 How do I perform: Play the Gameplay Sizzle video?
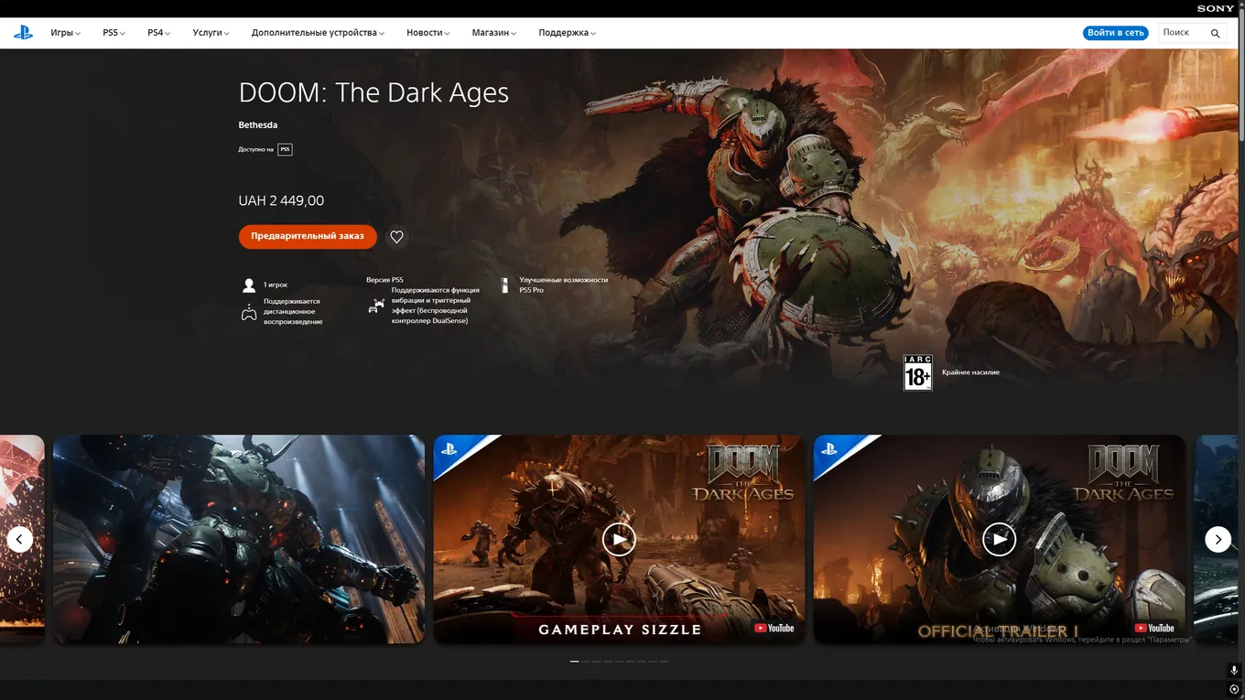(x=619, y=539)
